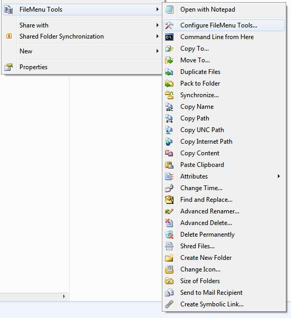Click the Attributes icon
Screen dimensions: 291x318
[169, 176]
